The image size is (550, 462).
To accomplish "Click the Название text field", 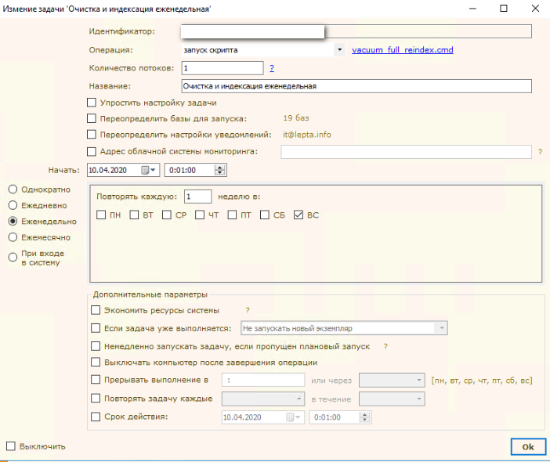I will click(356, 86).
